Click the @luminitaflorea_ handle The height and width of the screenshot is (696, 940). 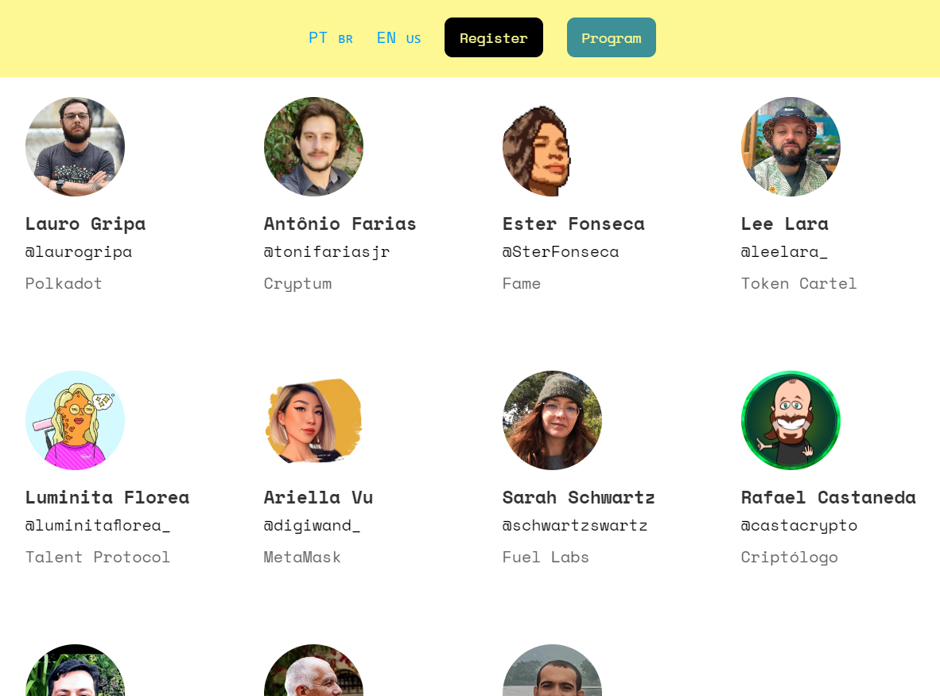tap(98, 526)
